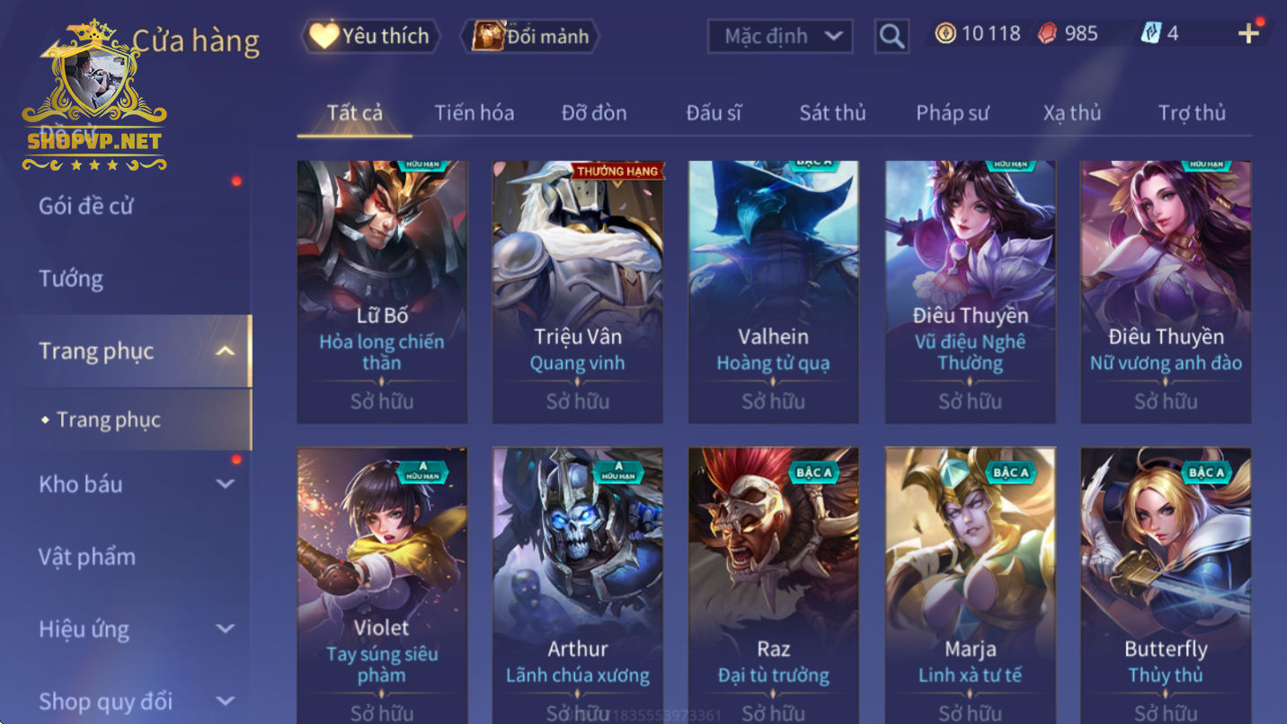The image size is (1287, 724).
Task: Open the Mặc định sort dropdown
Action: (x=780, y=37)
